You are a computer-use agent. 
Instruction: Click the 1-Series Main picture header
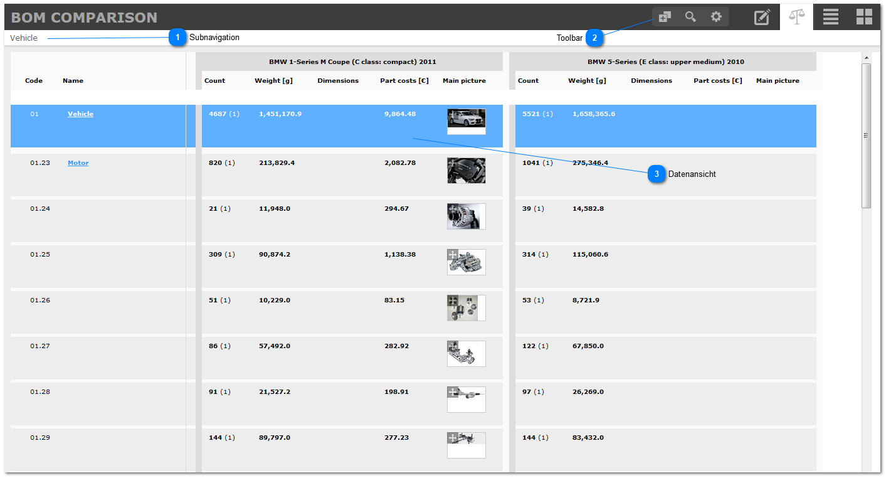tap(464, 80)
